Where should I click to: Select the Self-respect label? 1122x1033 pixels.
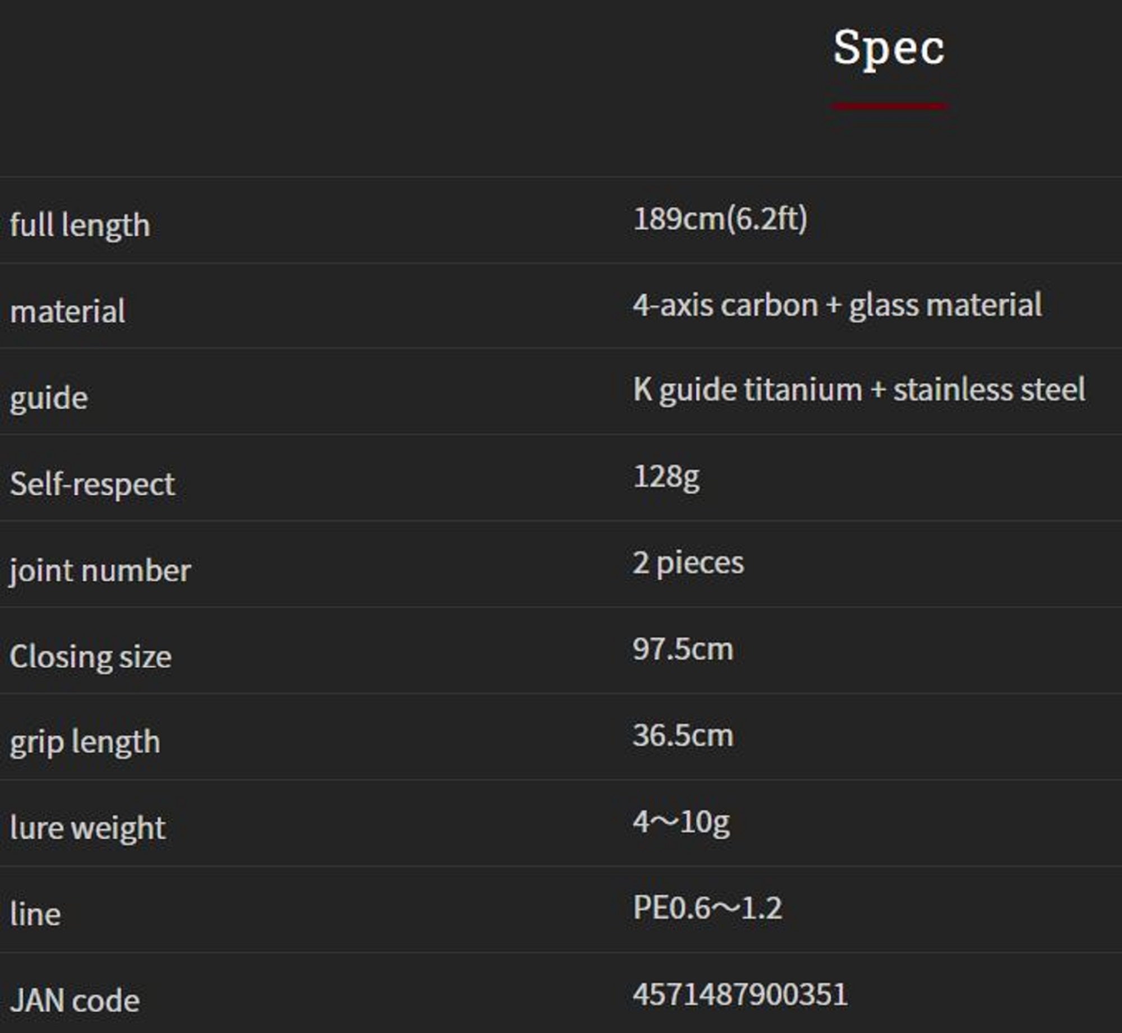coord(92,484)
